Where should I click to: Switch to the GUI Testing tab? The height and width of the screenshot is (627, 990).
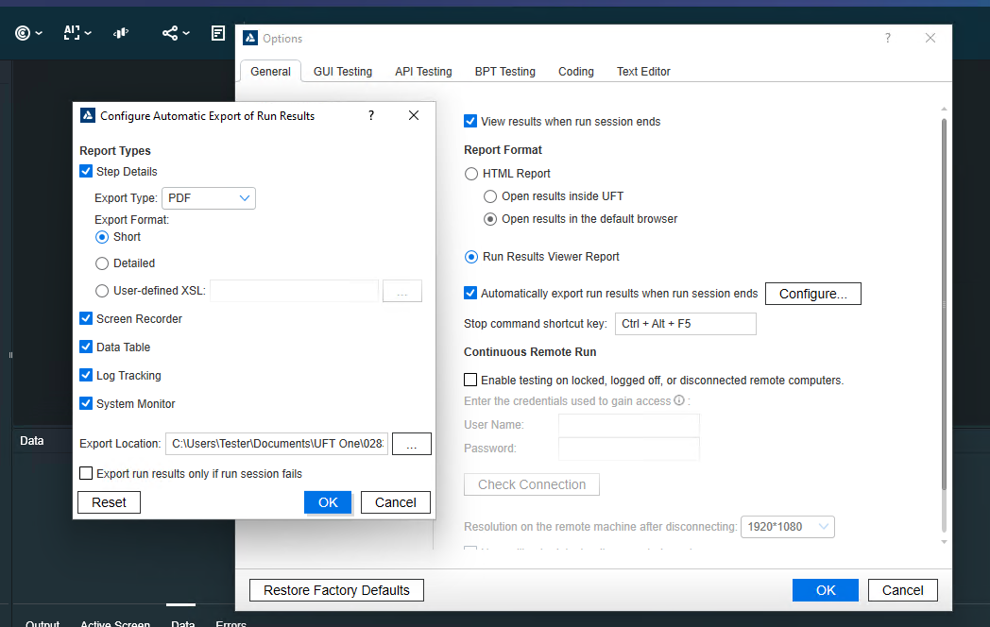click(342, 71)
